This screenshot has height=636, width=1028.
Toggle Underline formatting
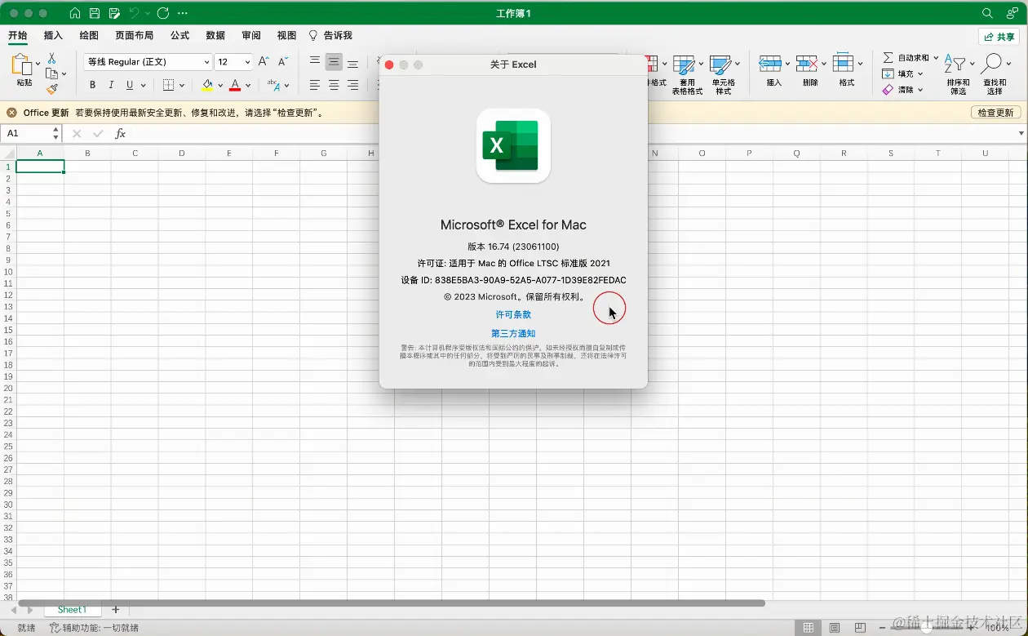coord(129,85)
